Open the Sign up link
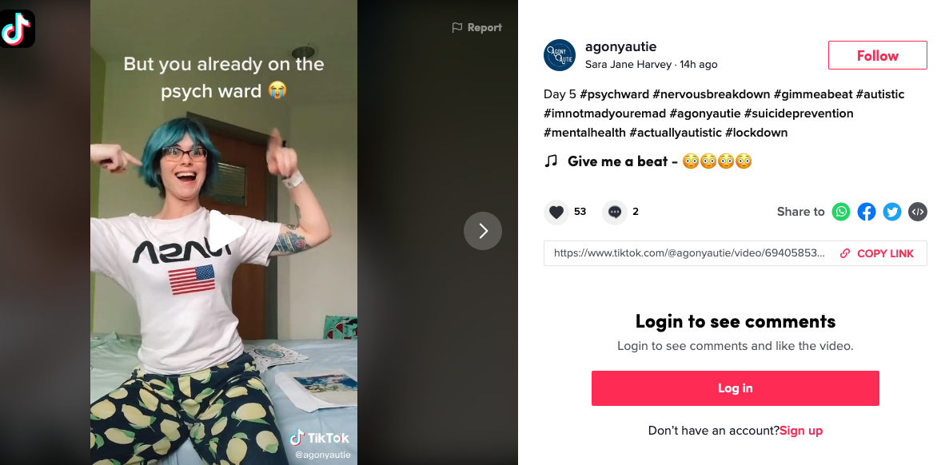The image size is (941, 465). pos(801,430)
